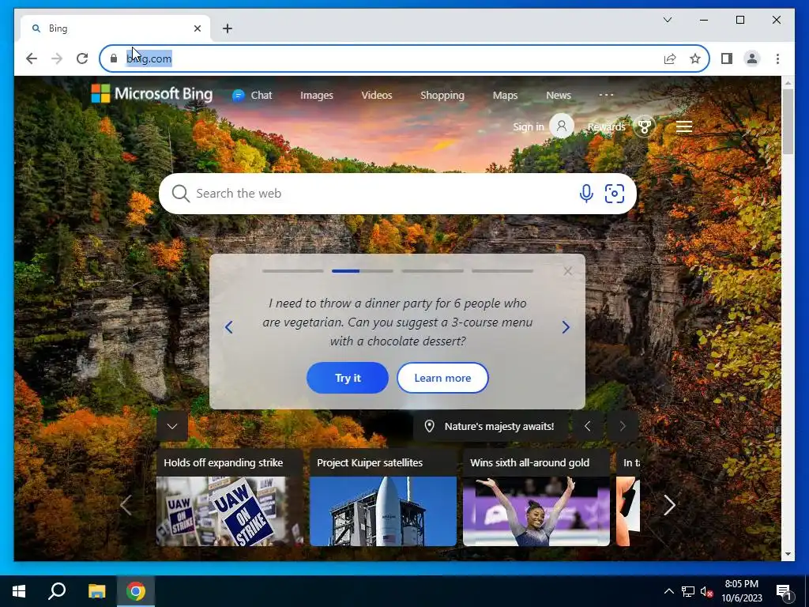Click Chrome icon in taskbar
Screen dimensions: 809x607
136,591
